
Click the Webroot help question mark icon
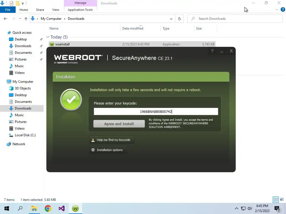click(212, 51)
